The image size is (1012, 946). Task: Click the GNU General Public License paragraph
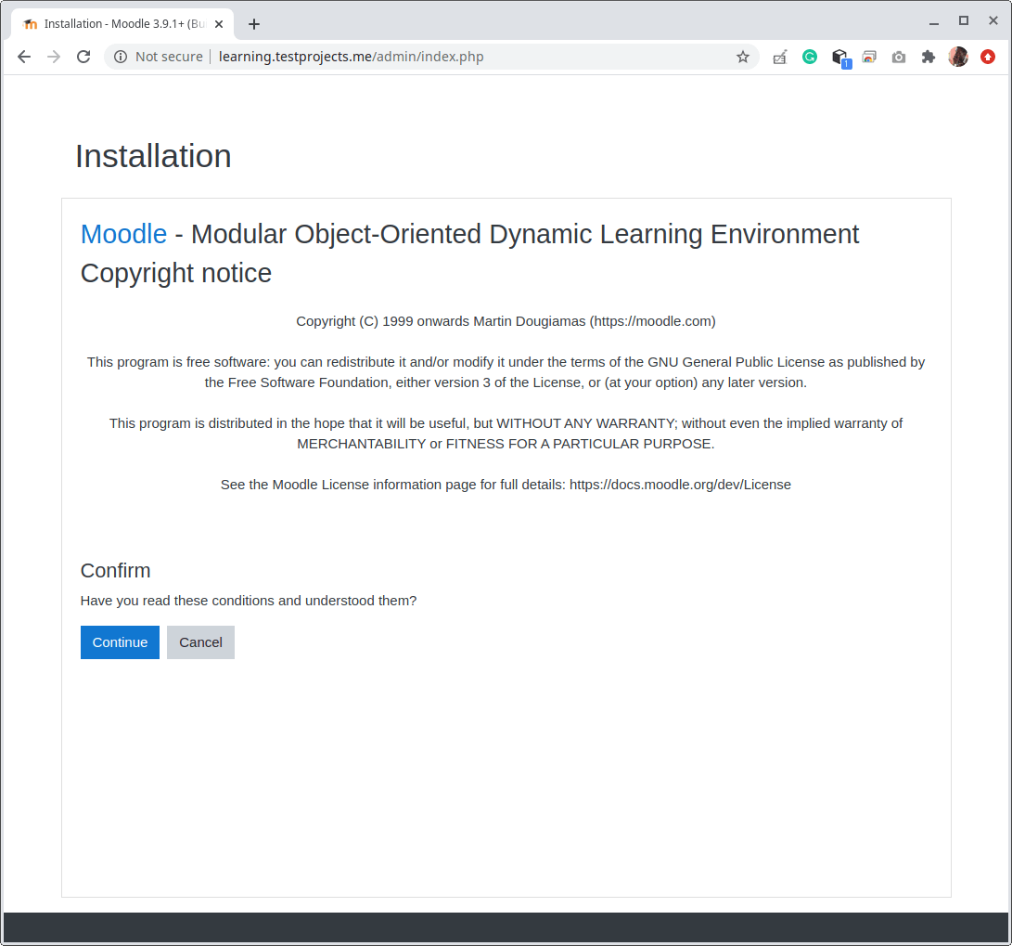pyautogui.click(x=506, y=372)
